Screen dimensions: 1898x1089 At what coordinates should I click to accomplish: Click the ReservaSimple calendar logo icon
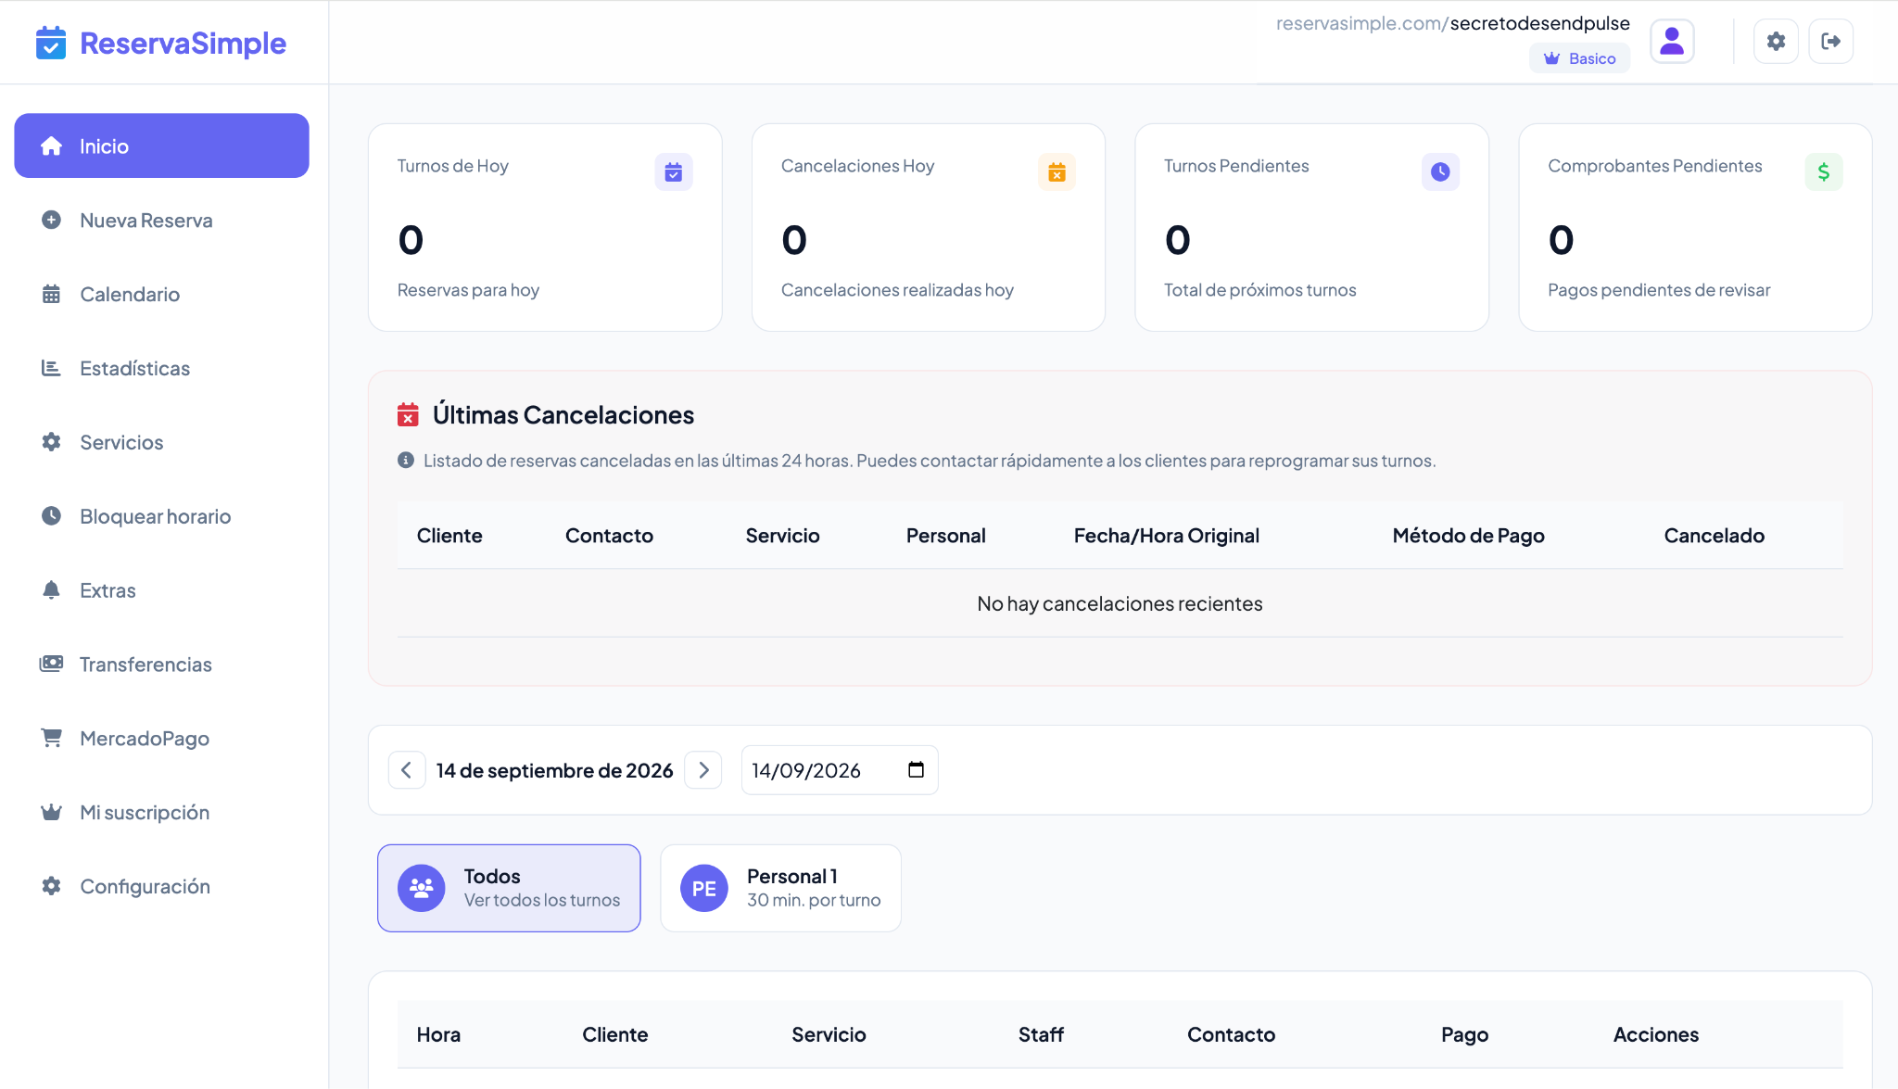point(51,43)
